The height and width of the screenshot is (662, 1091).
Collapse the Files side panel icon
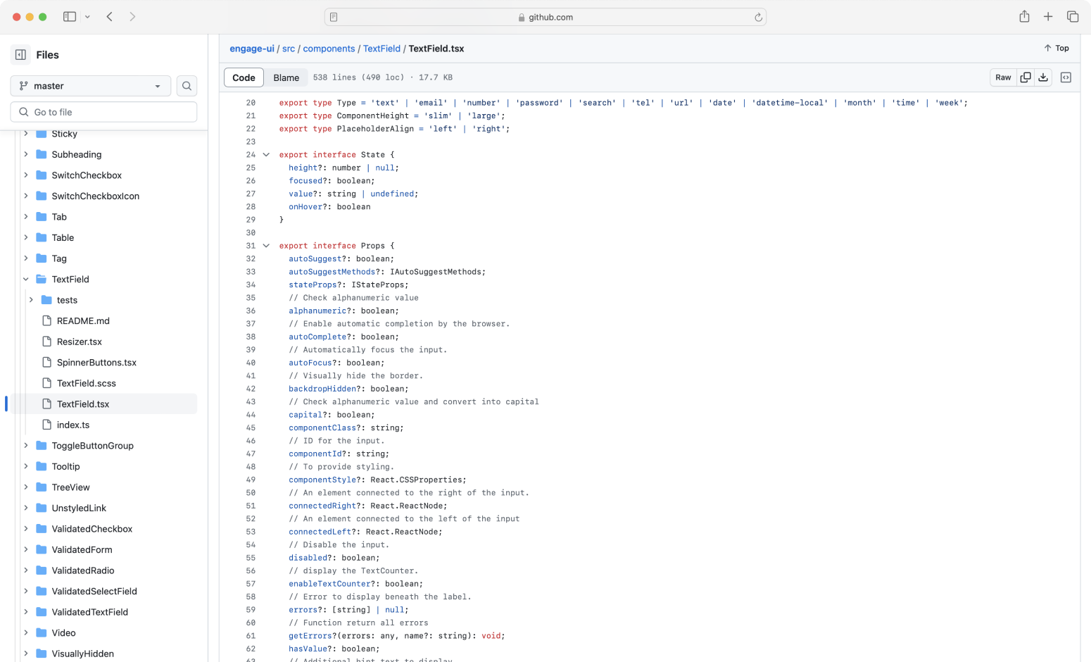[20, 55]
